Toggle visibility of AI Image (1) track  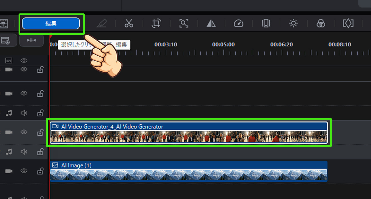click(x=24, y=171)
